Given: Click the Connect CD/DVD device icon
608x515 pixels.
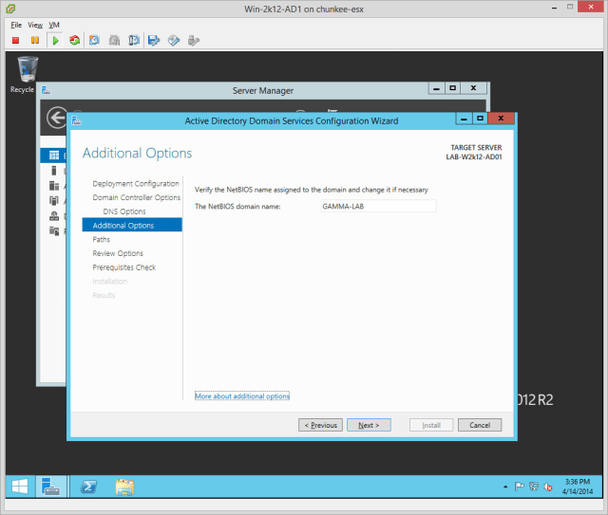Looking at the screenshot, I should tap(174, 40).
